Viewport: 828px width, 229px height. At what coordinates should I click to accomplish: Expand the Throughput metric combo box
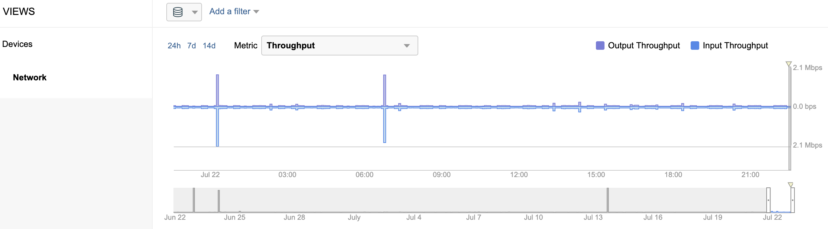339,46
